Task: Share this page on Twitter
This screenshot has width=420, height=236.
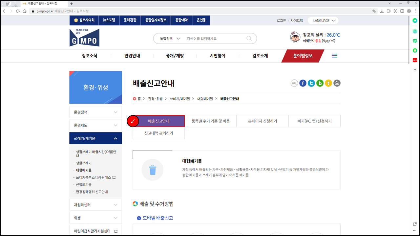Action: tap(311, 83)
